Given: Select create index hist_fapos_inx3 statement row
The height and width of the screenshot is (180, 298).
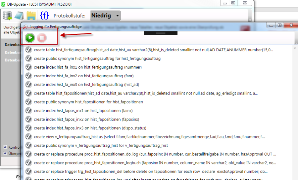Looking at the screenshot, I should click(x=90, y=128).
